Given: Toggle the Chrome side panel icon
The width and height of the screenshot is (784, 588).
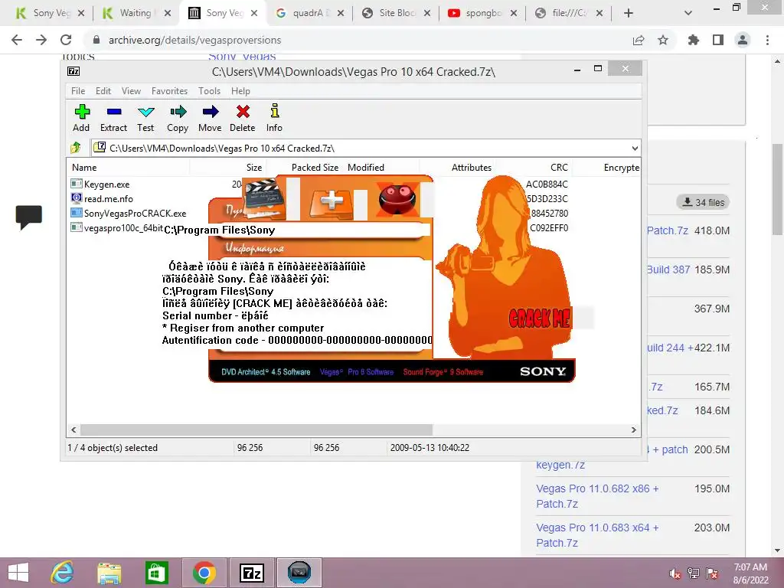Looking at the screenshot, I should pyautogui.click(x=718, y=40).
